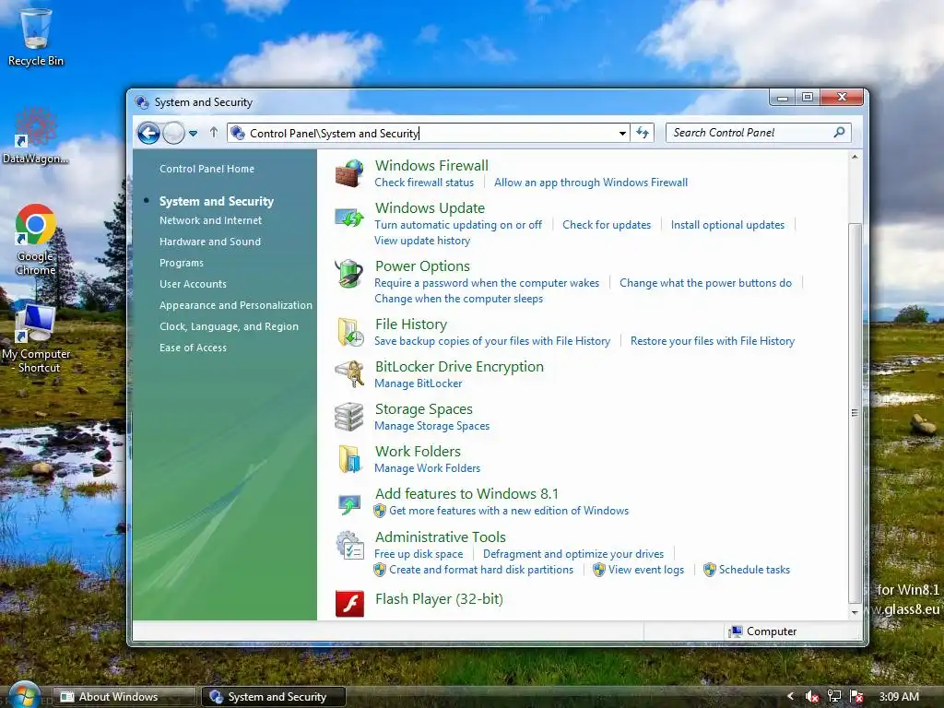Click the taskbar clock showing 3:09 AM
Screen dimensions: 944x708
point(899,697)
